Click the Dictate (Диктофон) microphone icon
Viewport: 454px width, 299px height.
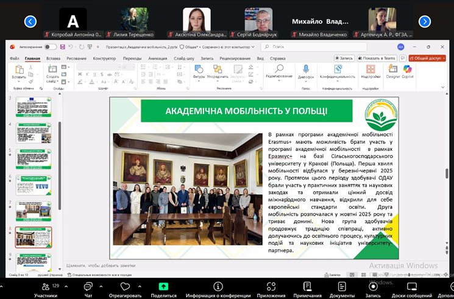click(x=306, y=69)
